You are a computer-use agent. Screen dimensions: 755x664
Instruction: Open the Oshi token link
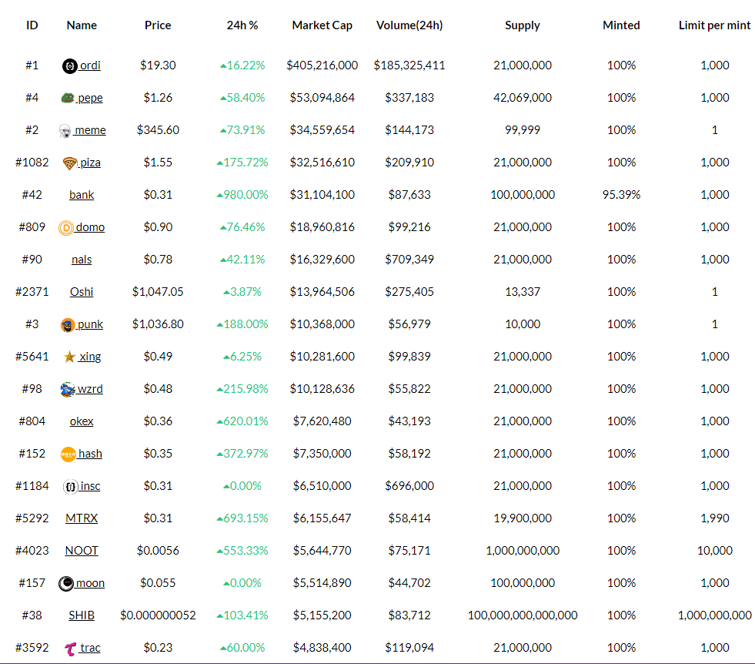coord(82,292)
